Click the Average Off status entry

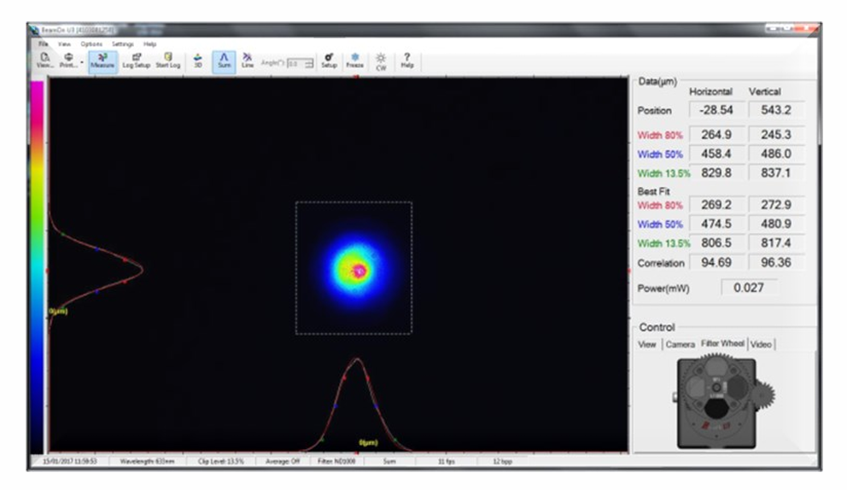[283, 462]
